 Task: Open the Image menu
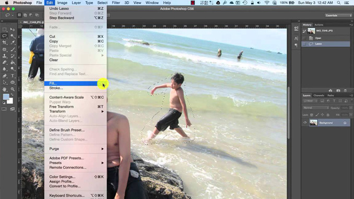pyautogui.click(x=62, y=3)
